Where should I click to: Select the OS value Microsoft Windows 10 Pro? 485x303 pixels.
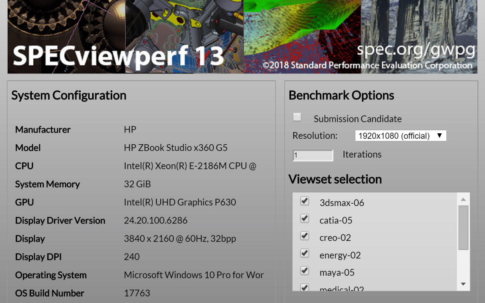coord(194,275)
